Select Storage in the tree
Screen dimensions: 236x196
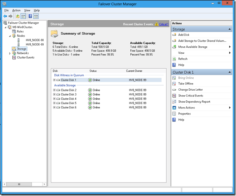point(22,49)
